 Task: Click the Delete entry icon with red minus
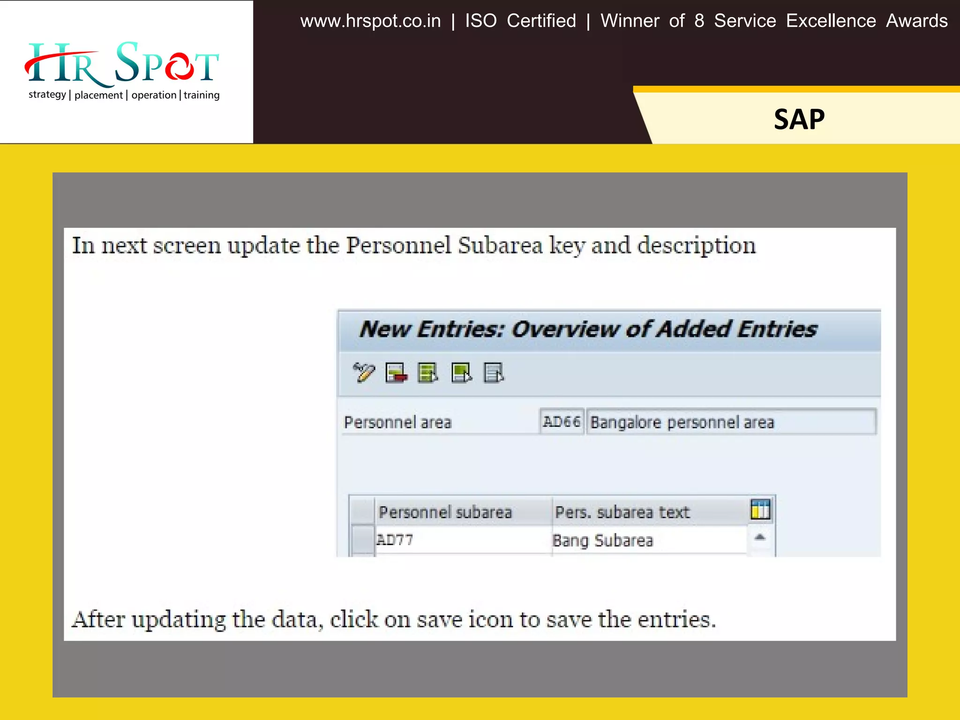tap(396, 373)
